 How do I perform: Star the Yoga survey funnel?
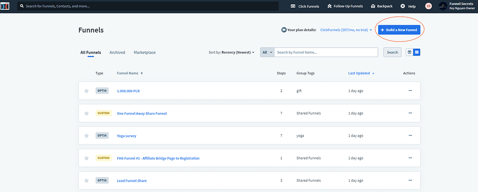86,136
